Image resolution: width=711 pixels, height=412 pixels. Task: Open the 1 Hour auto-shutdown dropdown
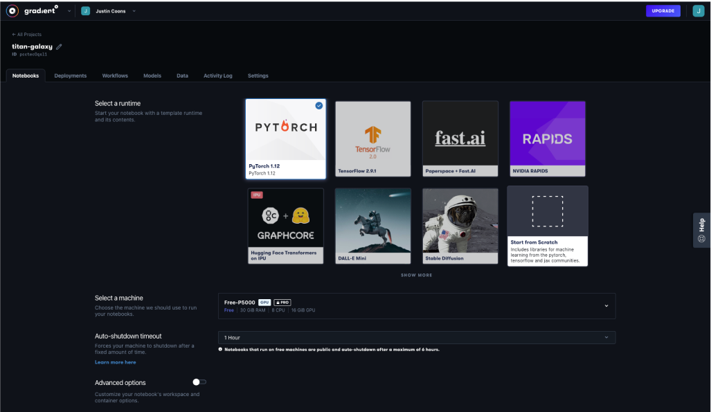coord(417,338)
